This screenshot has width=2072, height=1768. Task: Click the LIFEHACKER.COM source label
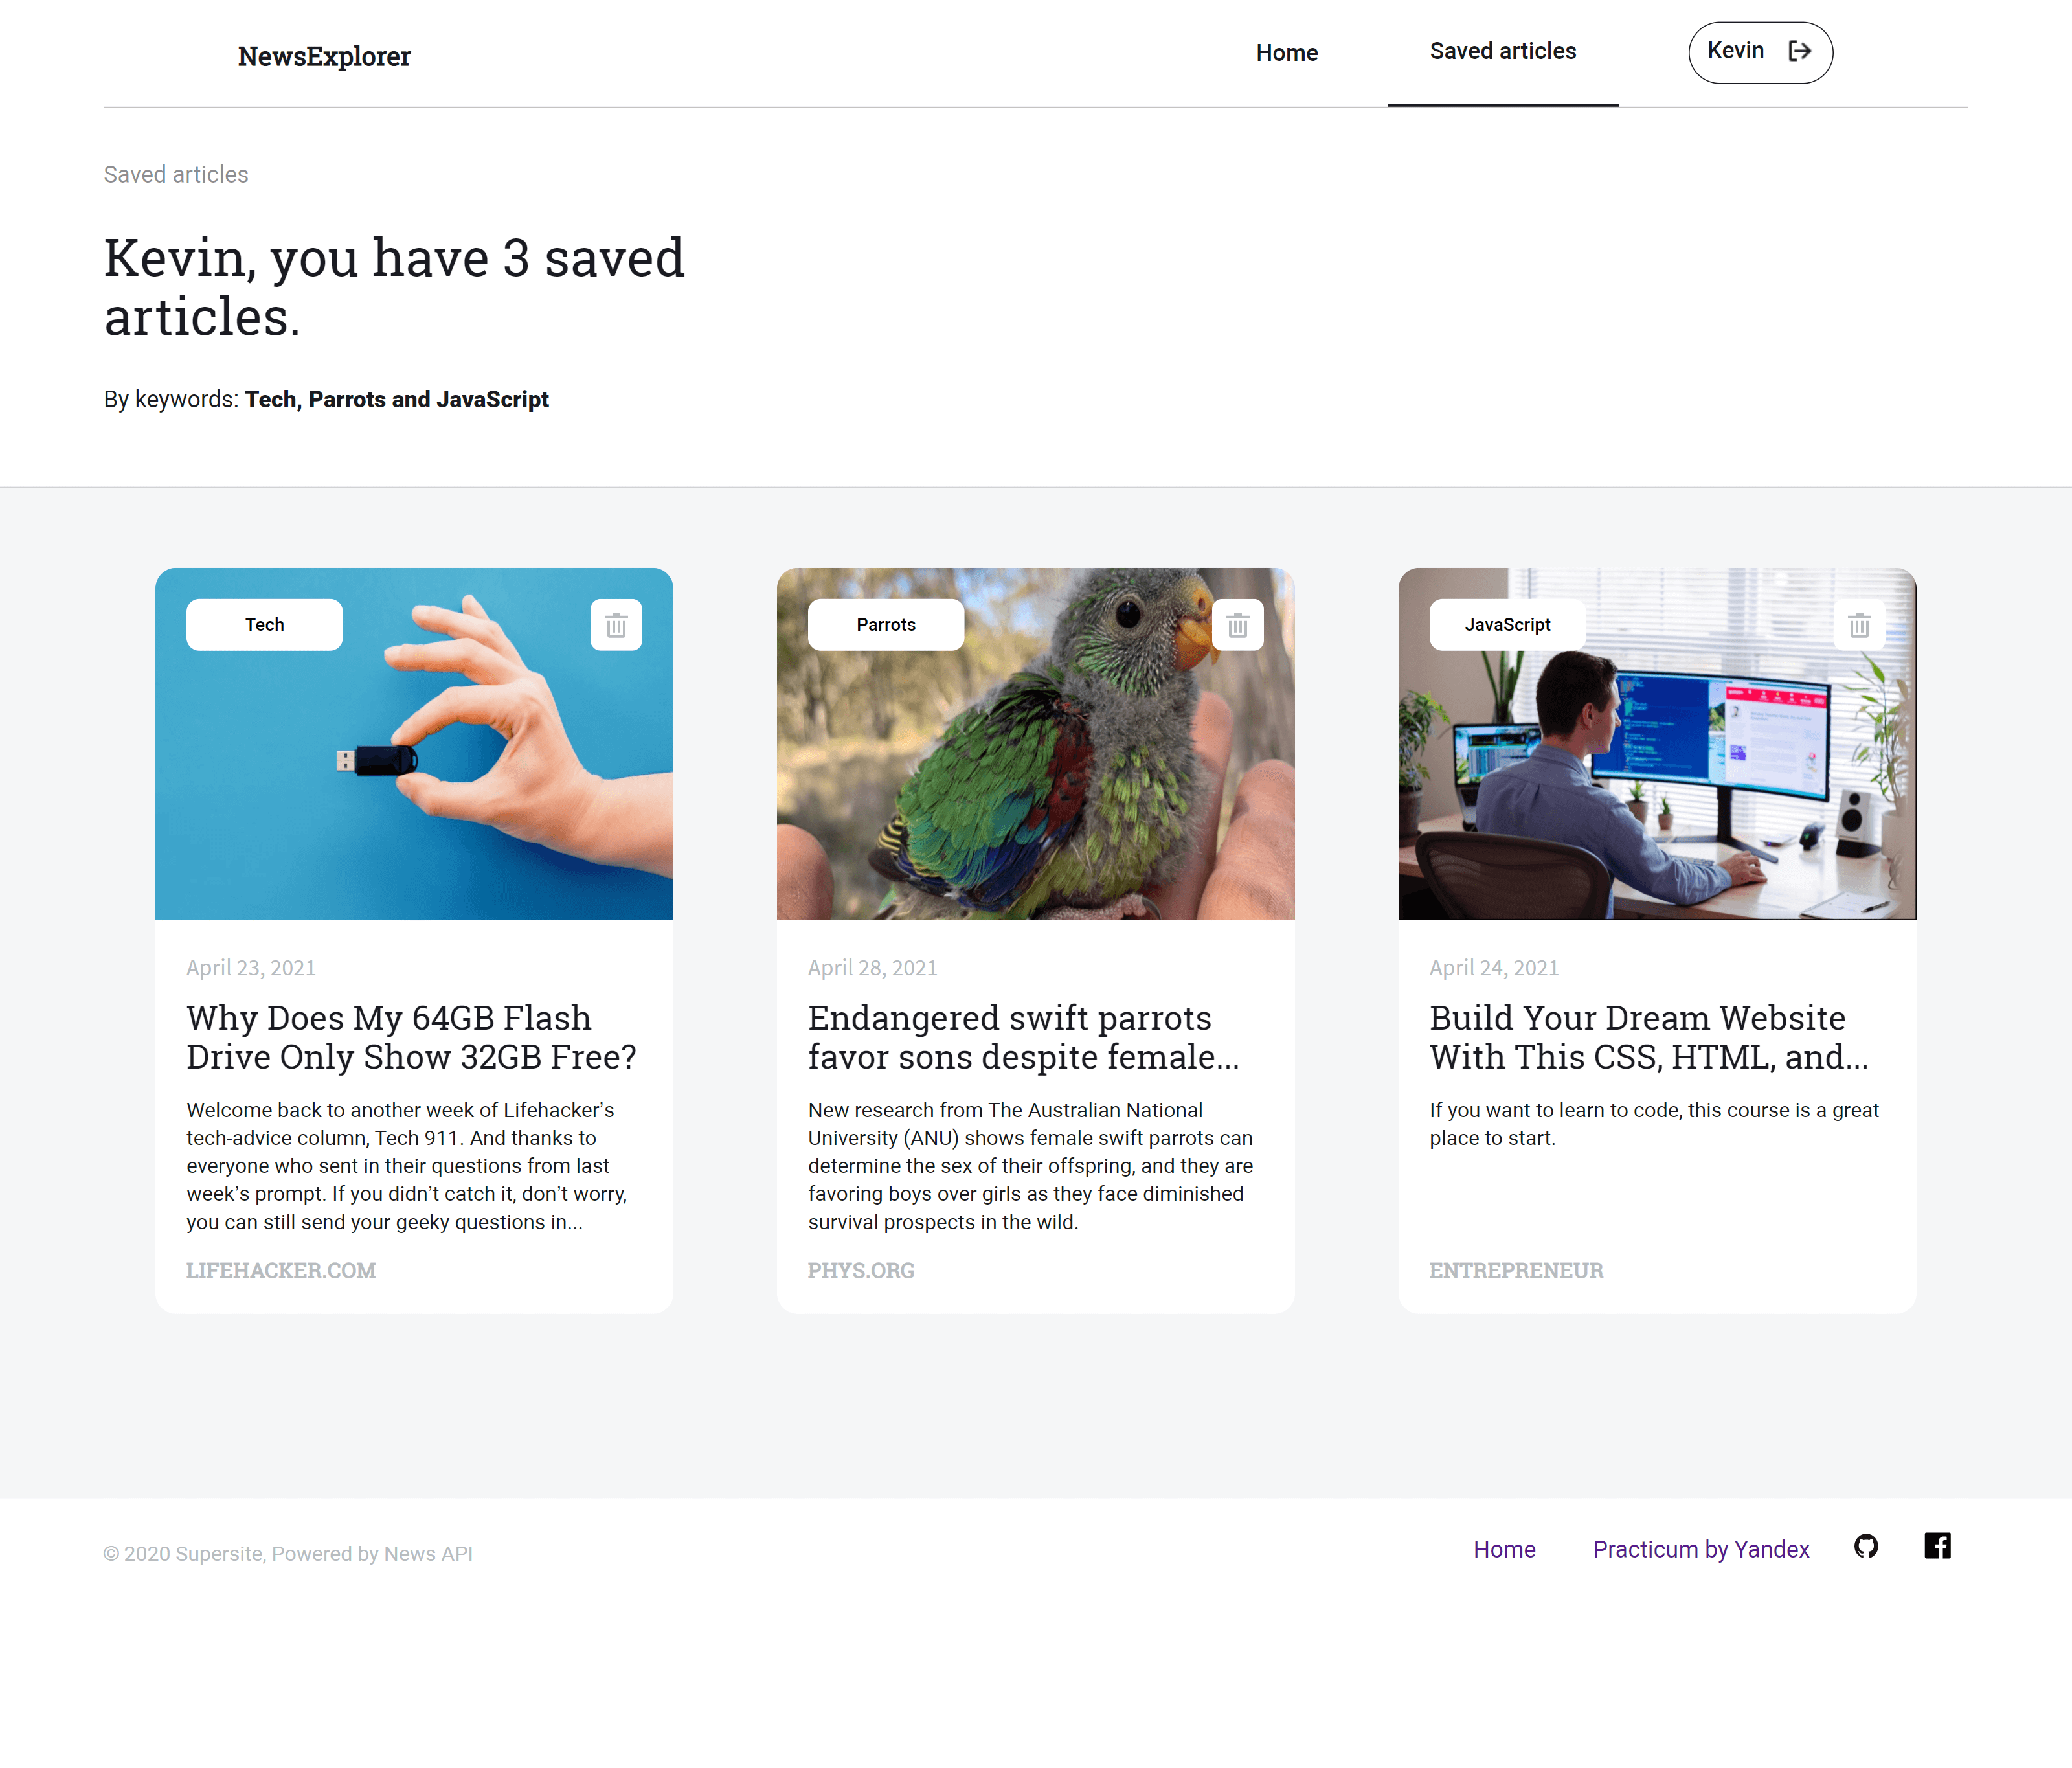coord(281,1270)
